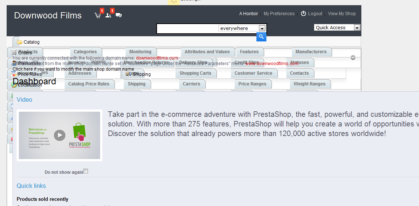Click the Downwood Films shop title

tap(48, 16)
